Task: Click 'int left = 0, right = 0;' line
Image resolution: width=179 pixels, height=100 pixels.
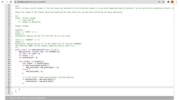Action: tap(30, 54)
